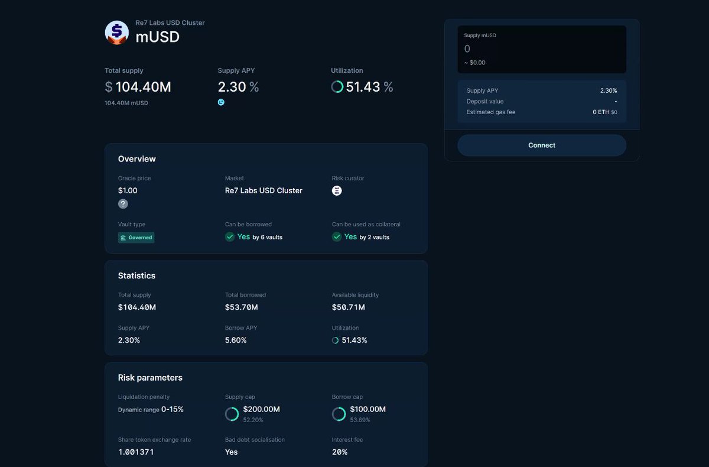This screenshot has height=467, width=709.
Task: Click '$200.00M' Supply cap value
Action: [262, 409]
